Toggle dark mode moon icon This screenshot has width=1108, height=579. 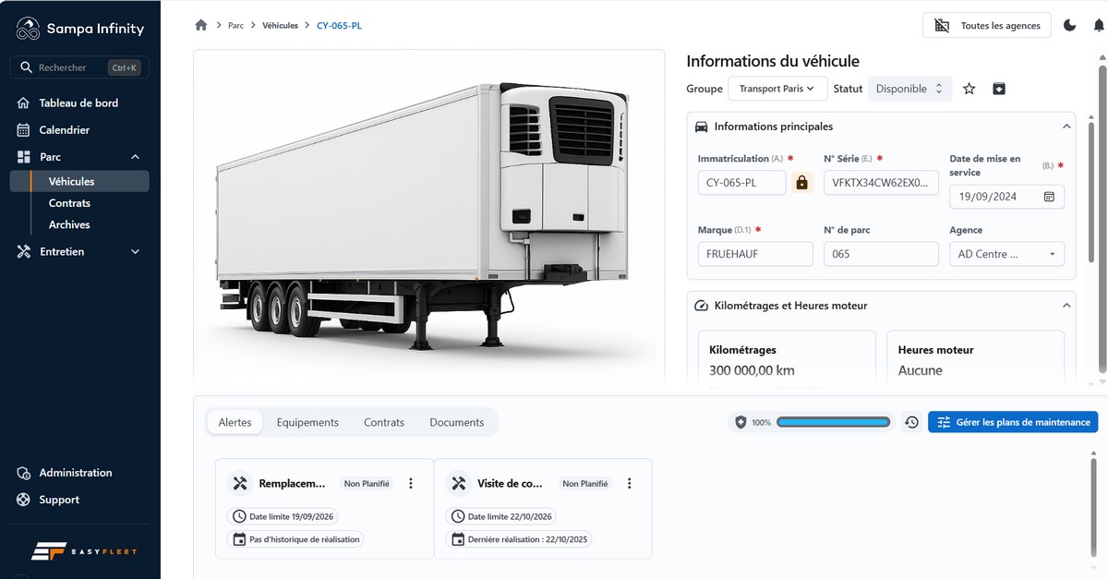[x=1069, y=25]
